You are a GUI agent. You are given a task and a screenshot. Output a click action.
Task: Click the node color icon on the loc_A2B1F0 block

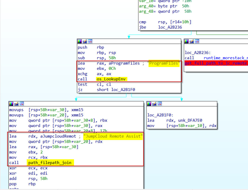(x=149, y=103)
